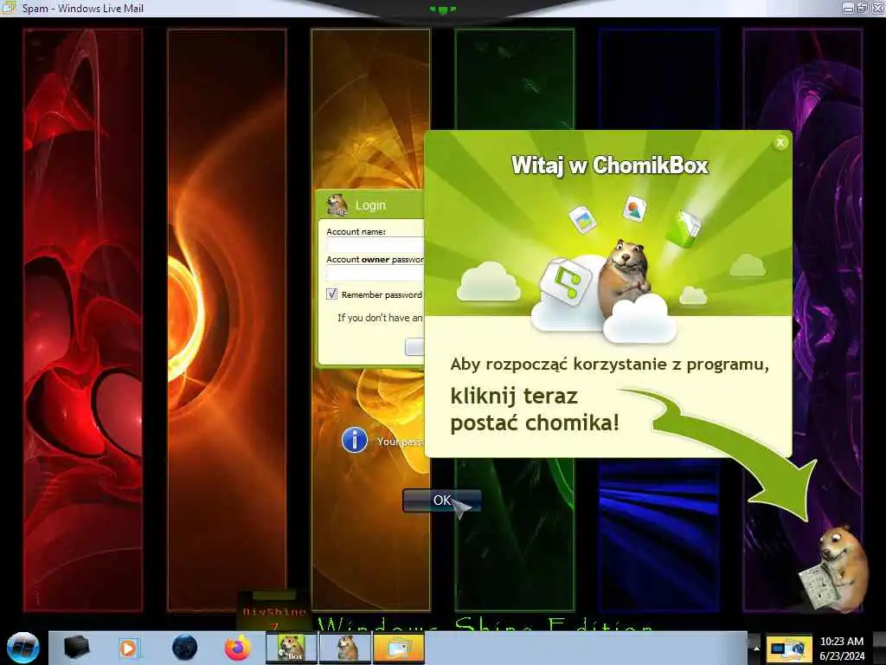Viewport: 886px width, 665px height.
Task: Click the OK button under the password message
Action: 441,500
